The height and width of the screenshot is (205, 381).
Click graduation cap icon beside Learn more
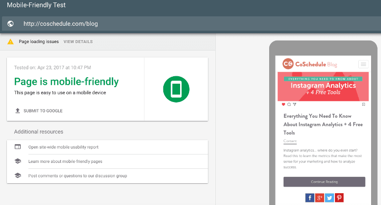pyautogui.click(x=18, y=161)
